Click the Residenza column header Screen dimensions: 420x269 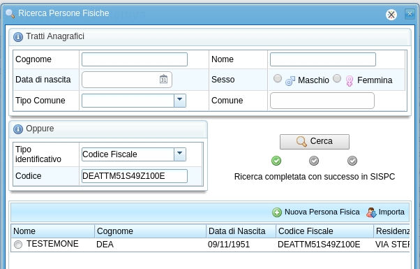[x=391, y=231]
